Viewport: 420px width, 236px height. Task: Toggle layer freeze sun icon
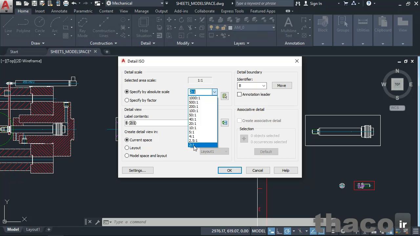click(x=218, y=28)
